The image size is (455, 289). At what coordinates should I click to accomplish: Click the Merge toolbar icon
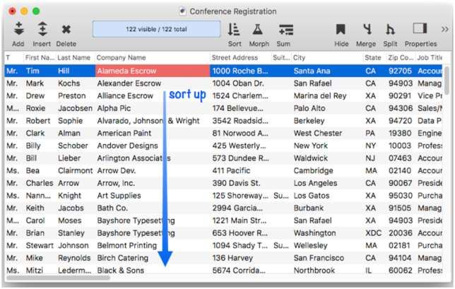point(367,29)
